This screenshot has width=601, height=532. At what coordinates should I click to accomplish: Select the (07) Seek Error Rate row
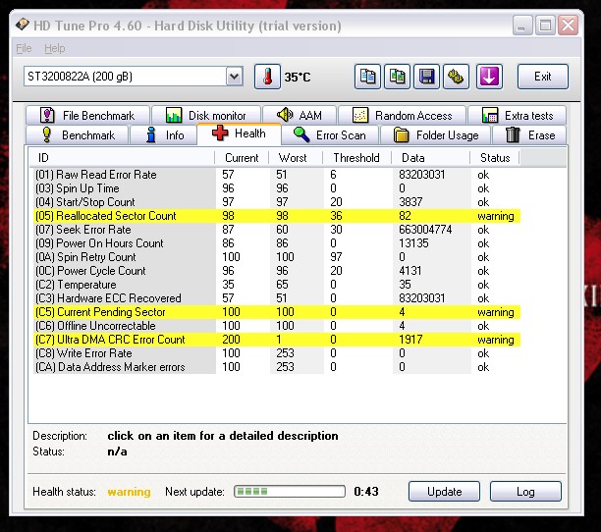(x=277, y=230)
